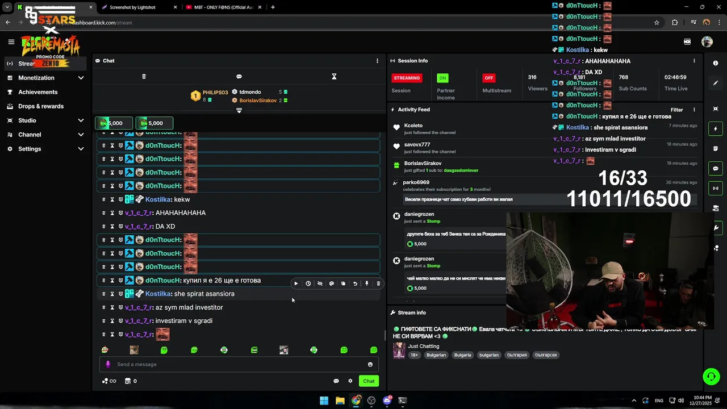Open the Just Chatting category link

[424, 346]
